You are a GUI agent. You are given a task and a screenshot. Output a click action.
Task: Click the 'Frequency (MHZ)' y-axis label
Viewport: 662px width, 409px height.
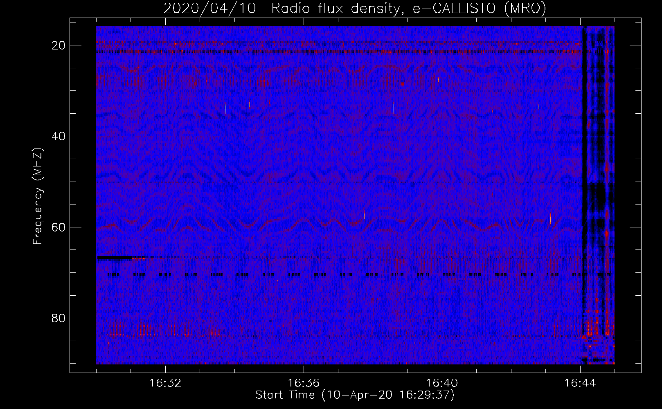[x=38, y=196]
